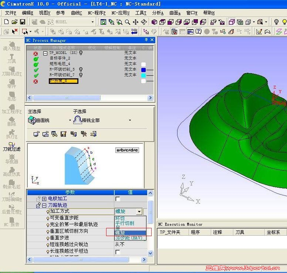
Task: Click the parameter table scroll down arrow
Action: tap(150, 253)
